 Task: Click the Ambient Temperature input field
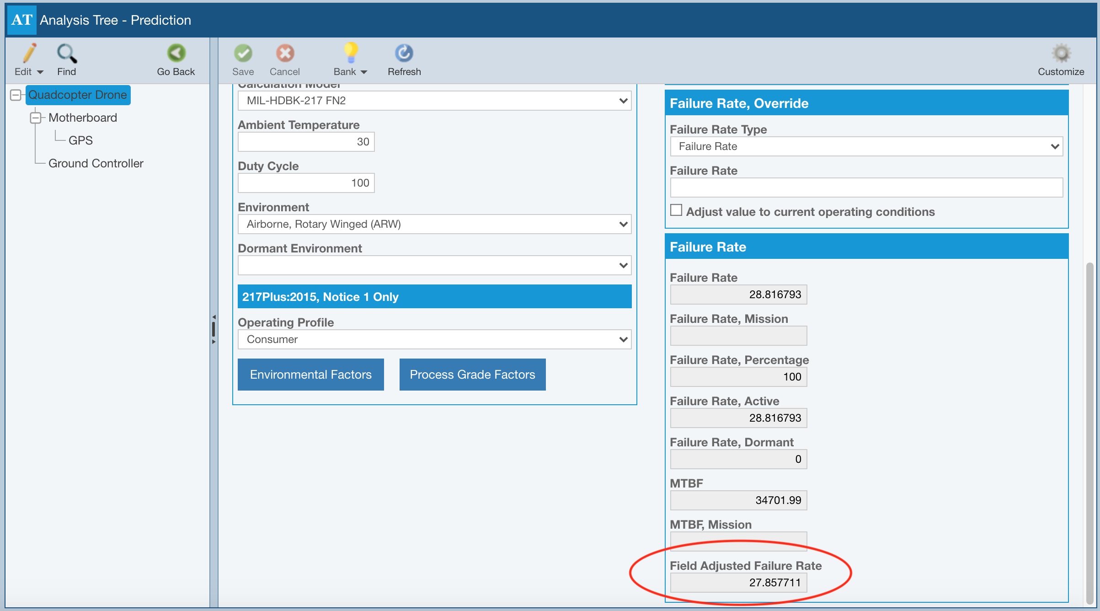306,142
